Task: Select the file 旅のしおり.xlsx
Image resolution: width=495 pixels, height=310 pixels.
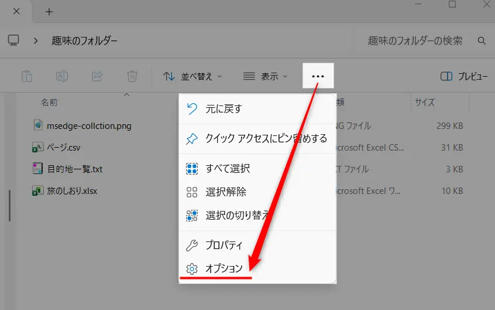Action: [71, 191]
